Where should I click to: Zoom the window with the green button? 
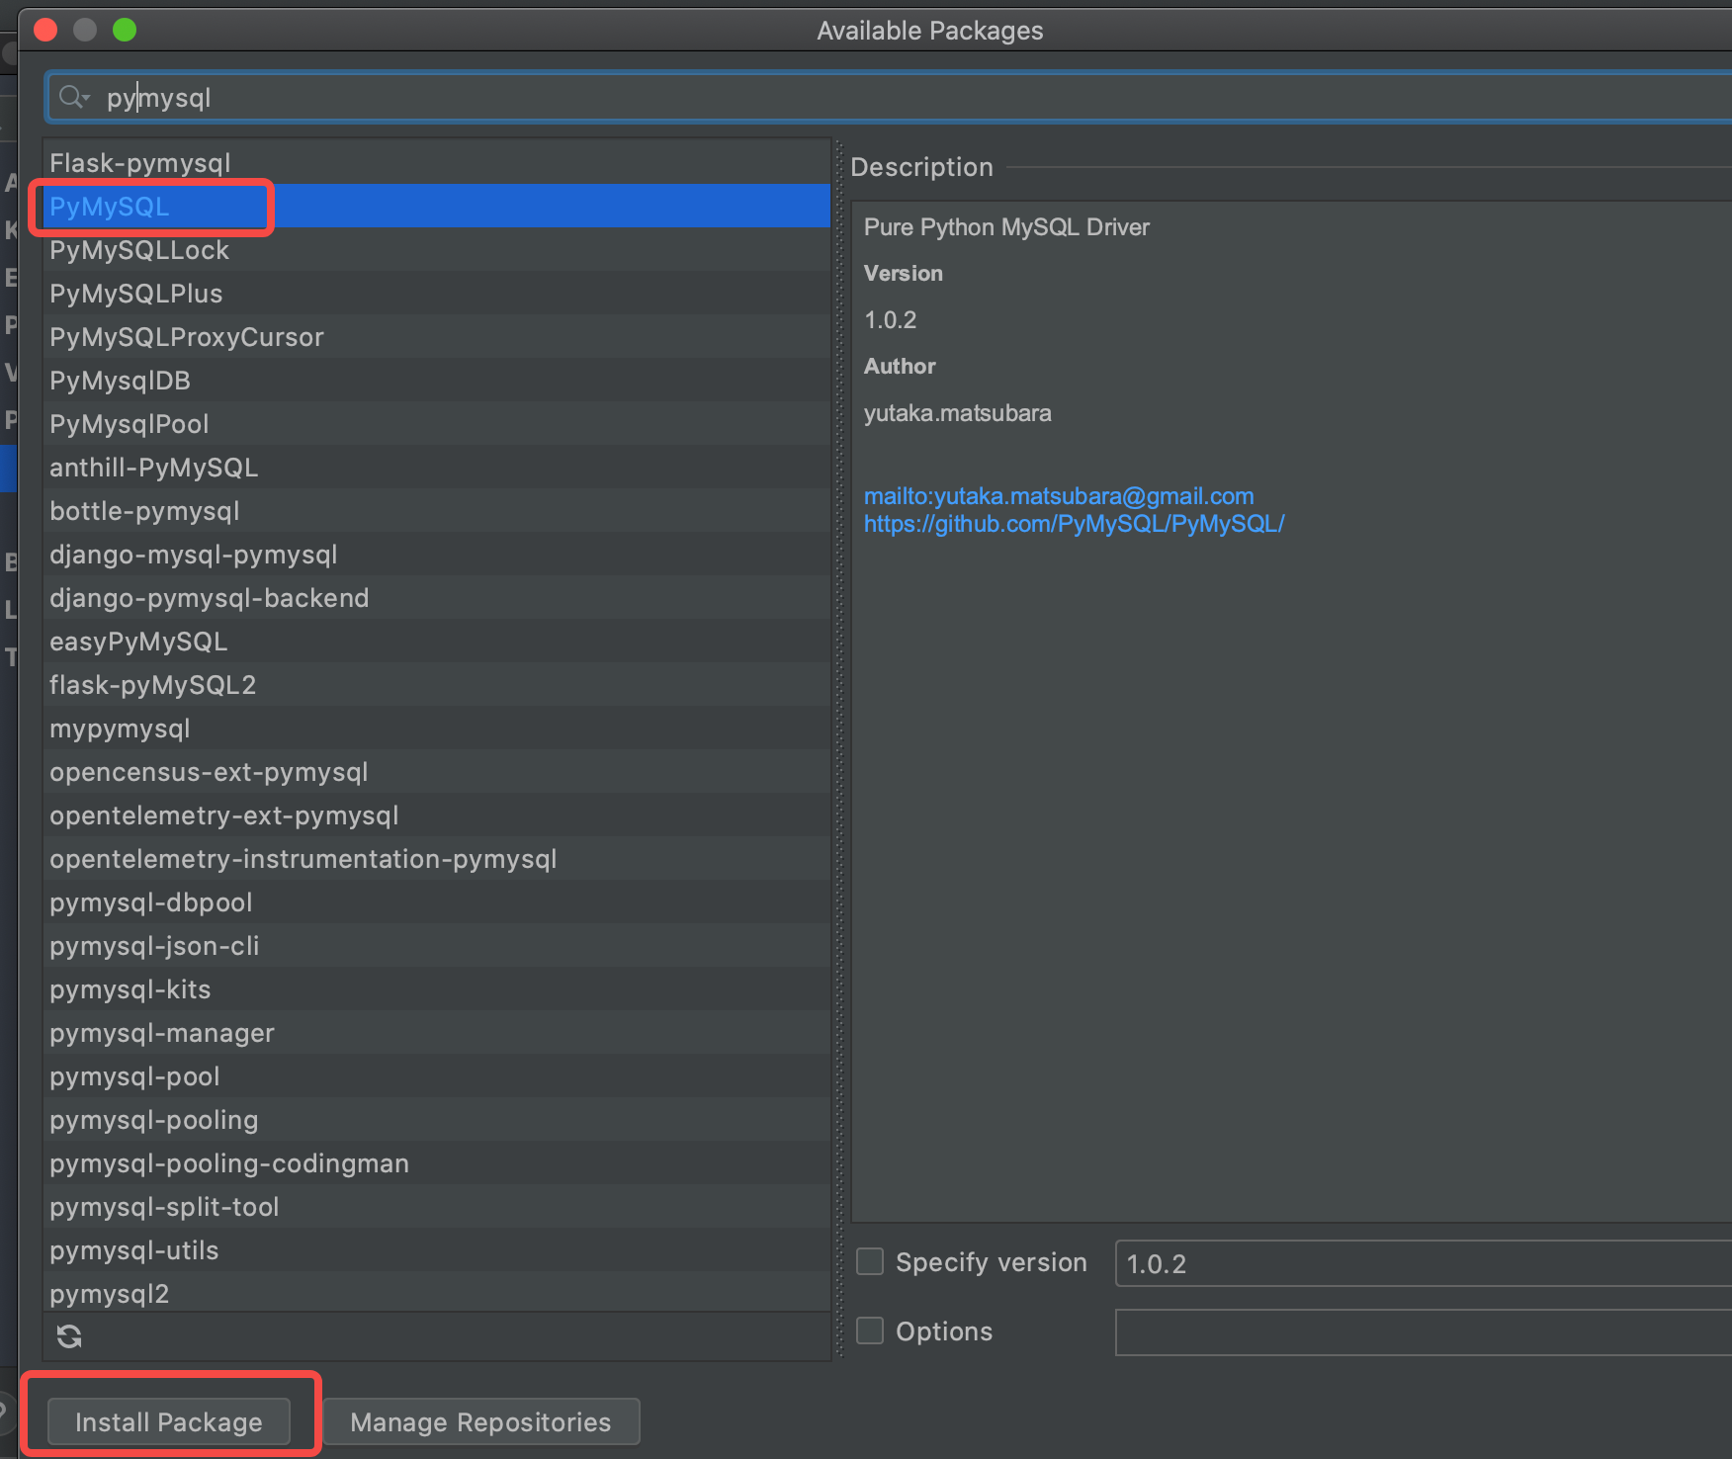(x=125, y=30)
